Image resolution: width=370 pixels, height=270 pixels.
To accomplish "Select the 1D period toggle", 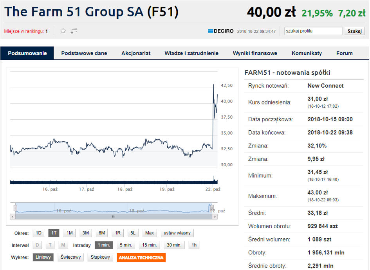I will click(x=38, y=233).
